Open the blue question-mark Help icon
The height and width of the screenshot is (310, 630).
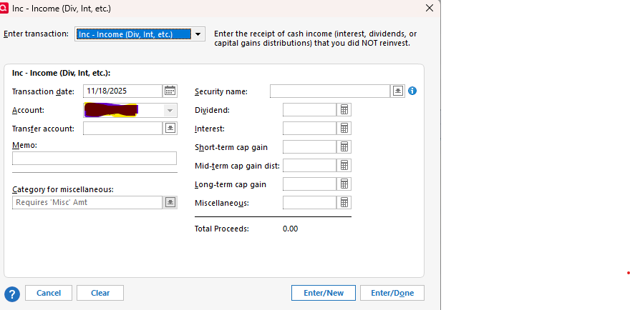12,294
